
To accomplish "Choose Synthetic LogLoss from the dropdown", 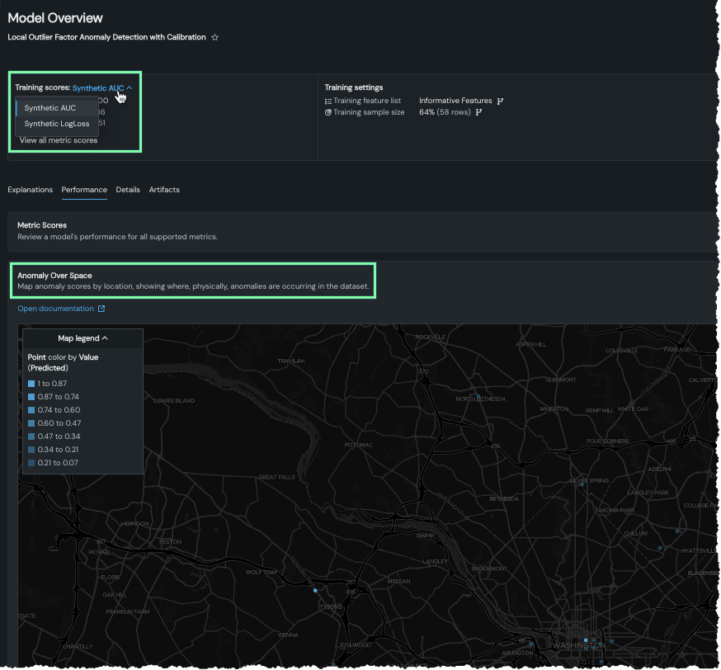I will coord(56,124).
